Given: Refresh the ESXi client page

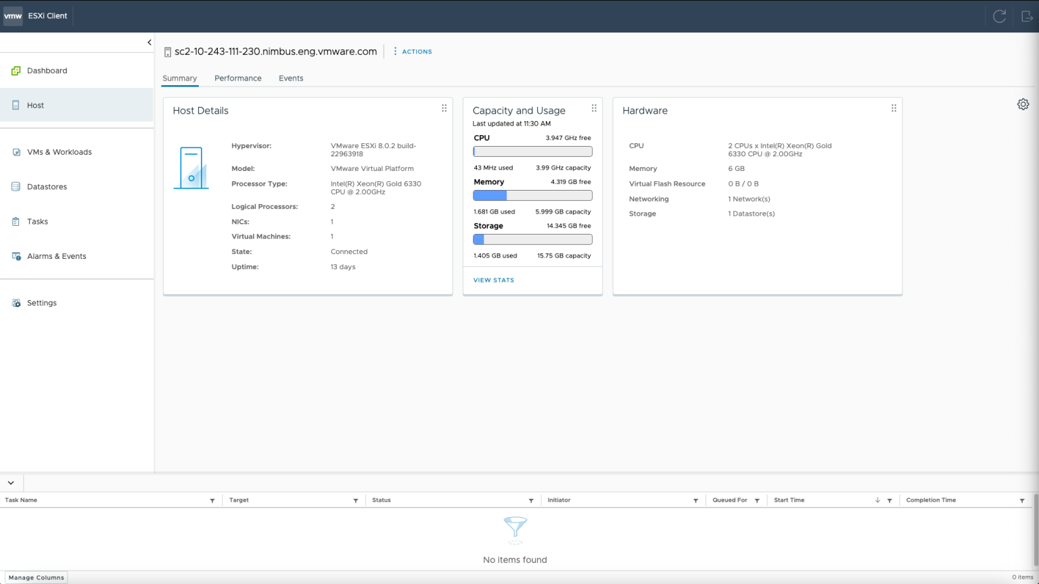Looking at the screenshot, I should point(999,16).
